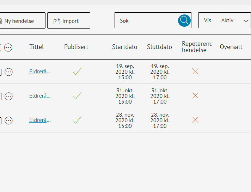Viewport: 251px width, 192px height.
Task: Sort by Tittel column header
Action: click(x=37, y=47)
